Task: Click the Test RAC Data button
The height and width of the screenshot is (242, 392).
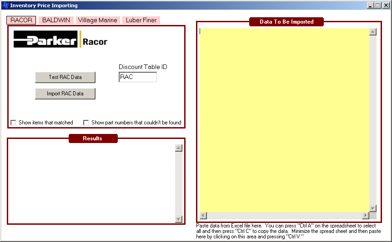Action: point(65,77)
